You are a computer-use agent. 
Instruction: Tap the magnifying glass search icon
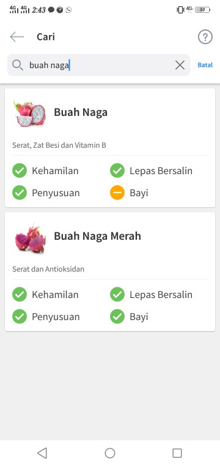click(18, 65)
